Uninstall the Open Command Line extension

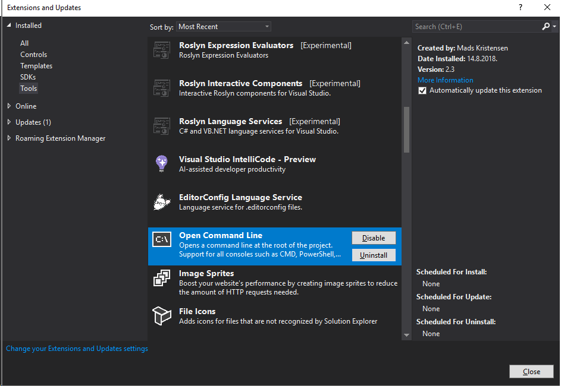pos(374,255)
